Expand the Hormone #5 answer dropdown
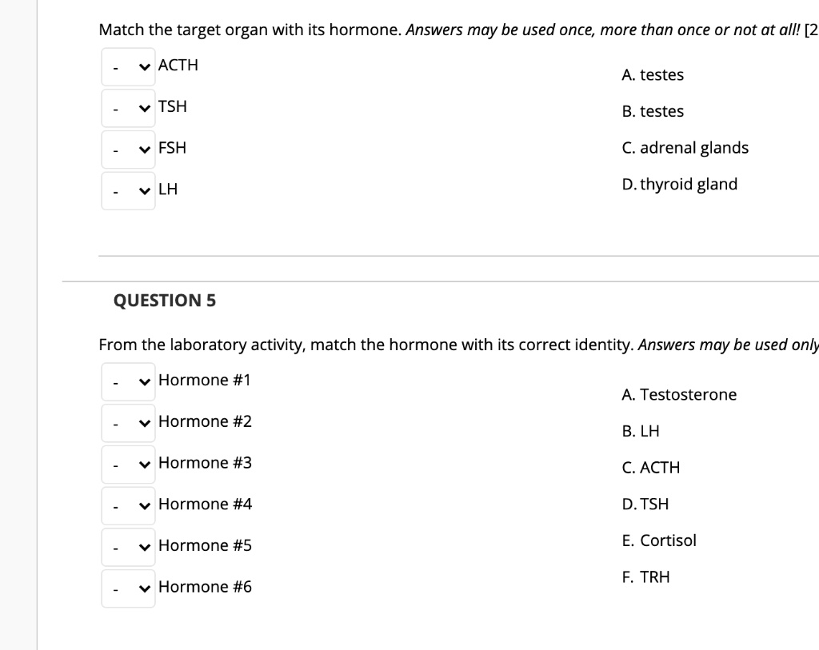 coord(128,547)
